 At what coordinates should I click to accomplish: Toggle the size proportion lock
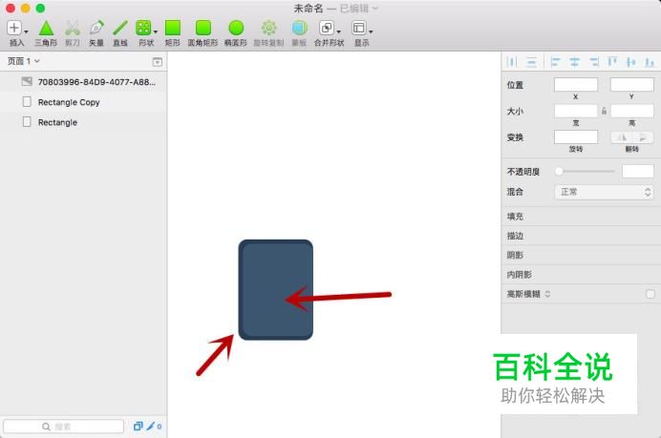coord(604,111)
